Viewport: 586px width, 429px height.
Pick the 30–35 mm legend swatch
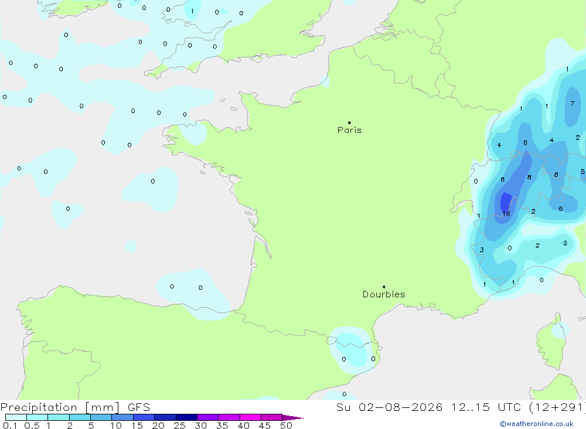208,417
